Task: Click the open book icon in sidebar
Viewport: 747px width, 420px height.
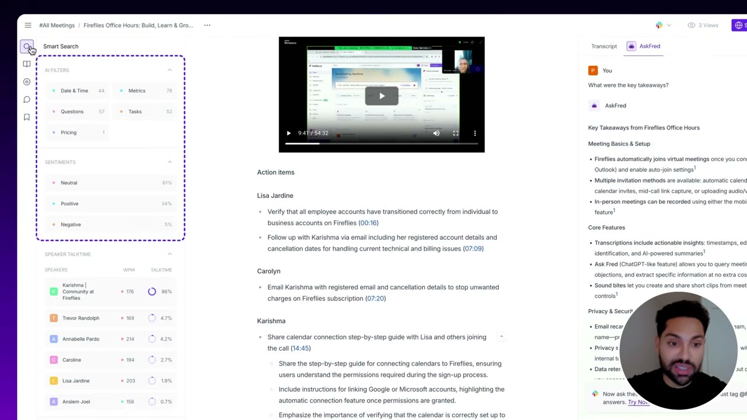Action: 27,64
